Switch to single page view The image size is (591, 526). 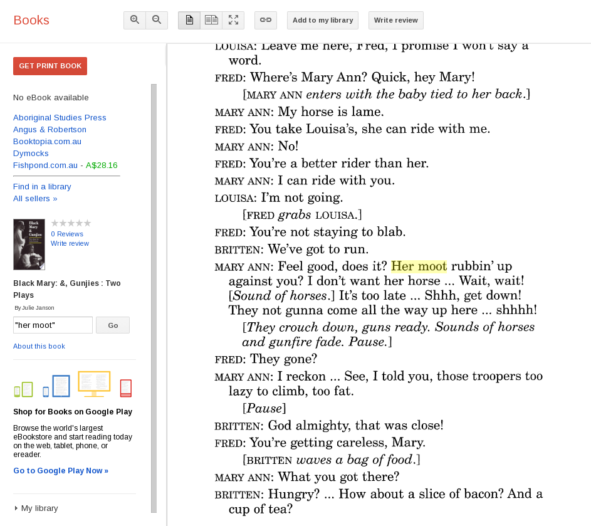tap(189, 20)
